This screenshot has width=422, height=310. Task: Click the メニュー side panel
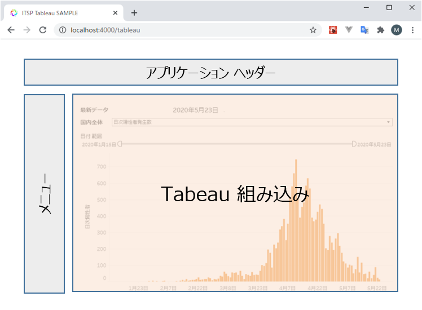click(44, 193)
